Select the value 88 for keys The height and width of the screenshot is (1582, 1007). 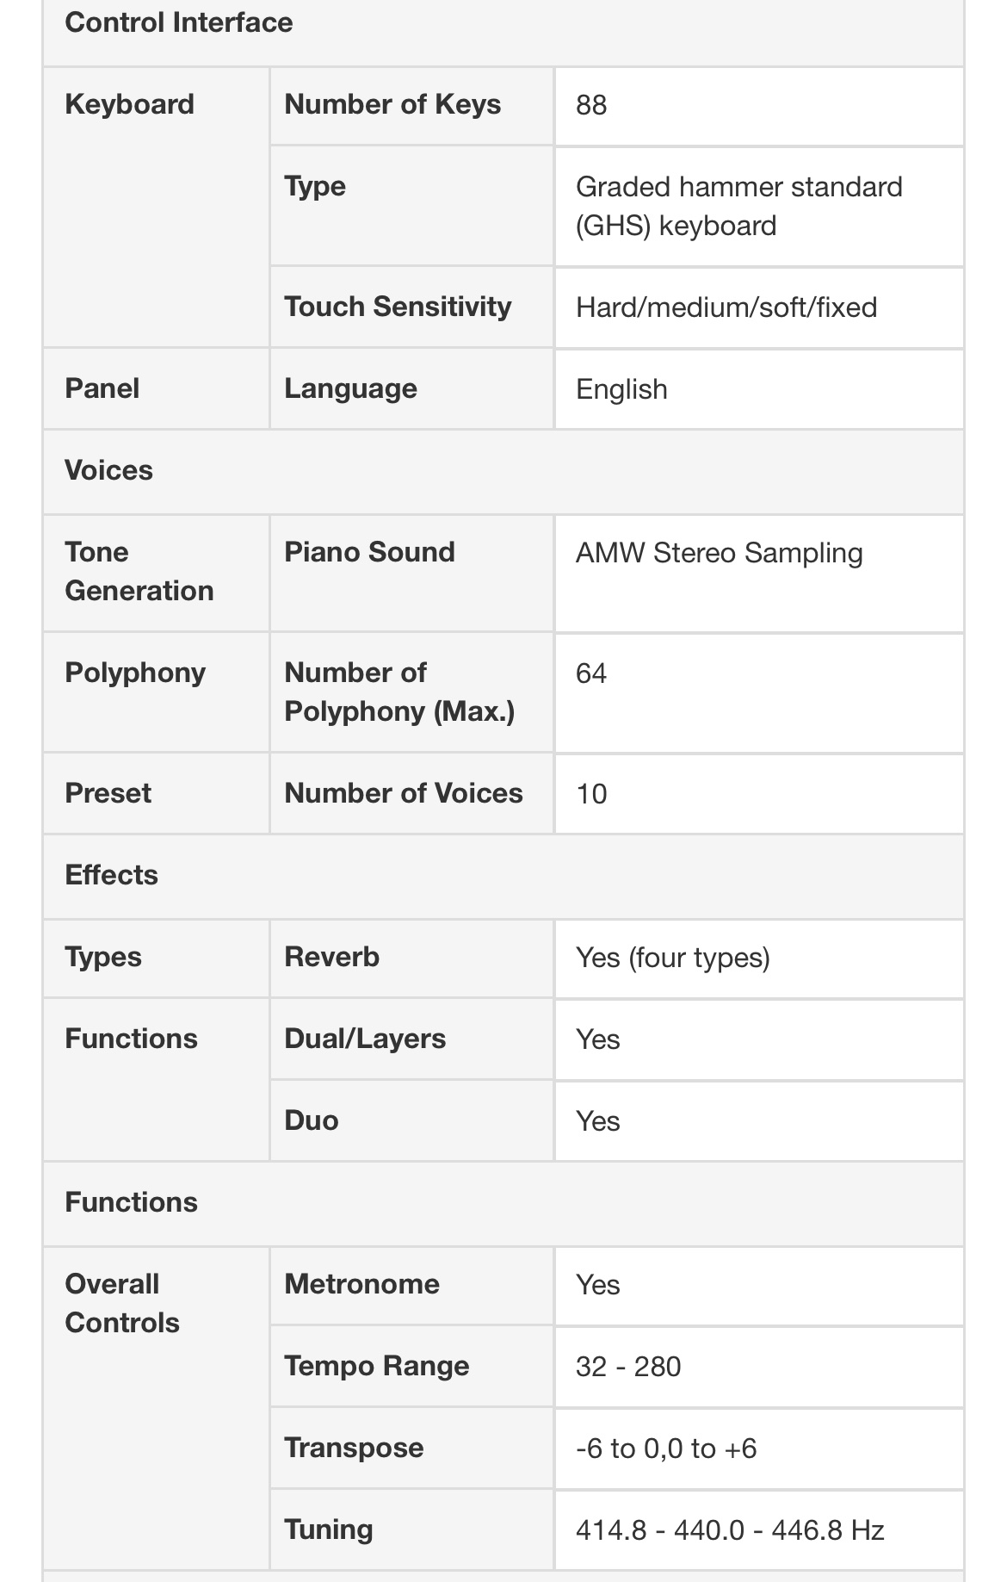591,105
